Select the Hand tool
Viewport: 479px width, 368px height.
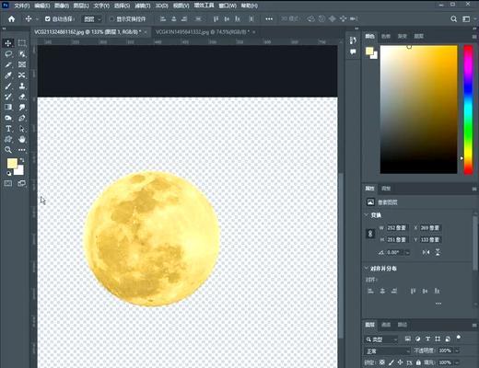click(x=22, y=140)
